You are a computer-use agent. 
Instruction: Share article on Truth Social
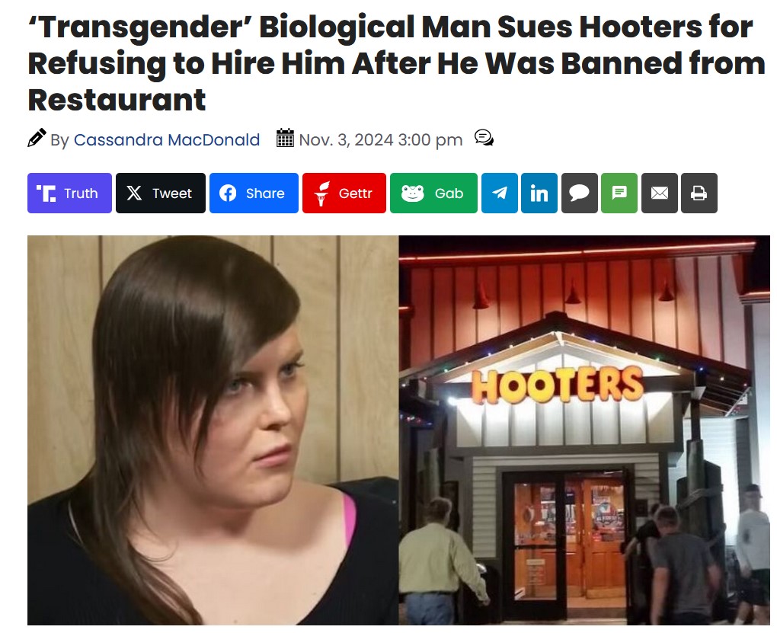[x=69, y=193]
